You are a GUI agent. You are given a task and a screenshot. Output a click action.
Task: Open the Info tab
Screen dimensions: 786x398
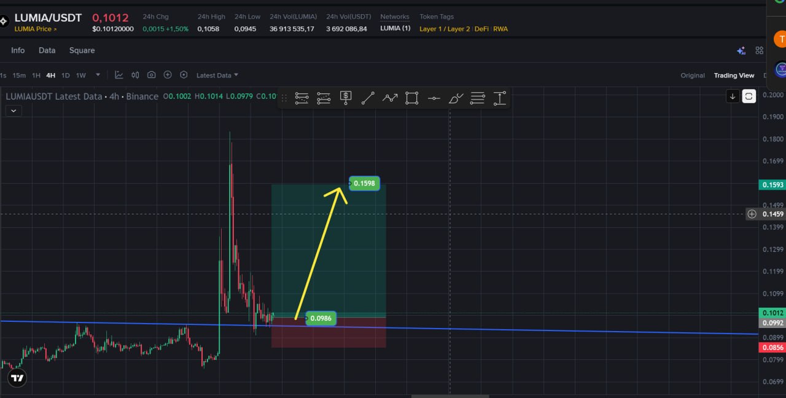pos(18,50)
